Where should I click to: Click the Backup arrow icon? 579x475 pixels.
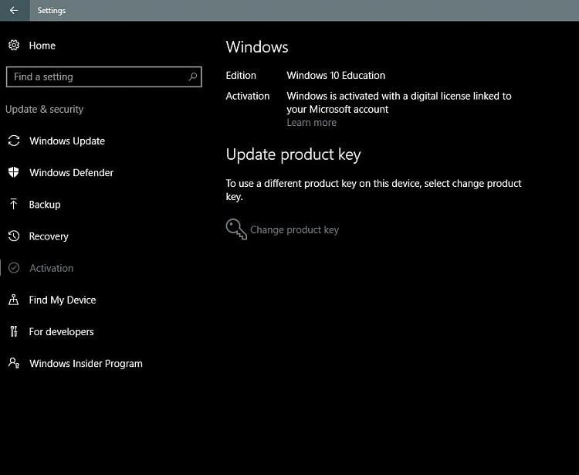tap(14, 204)
